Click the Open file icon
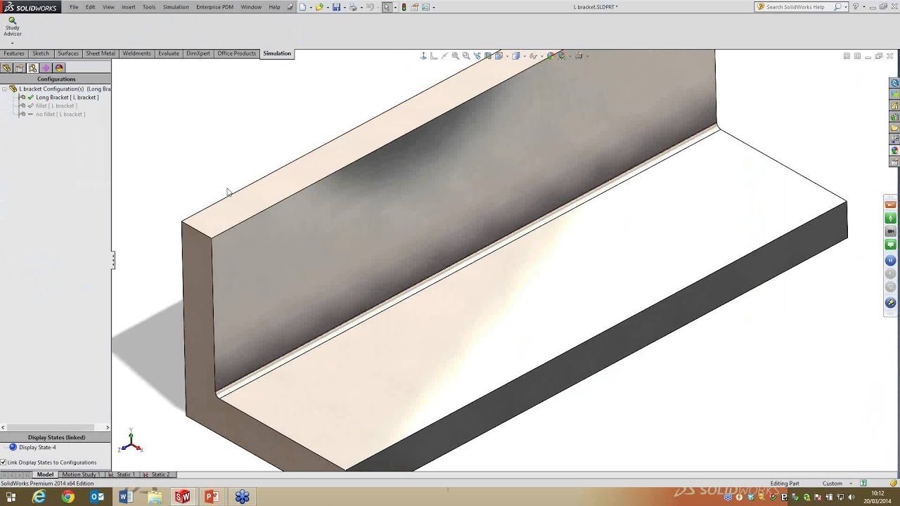The image size is (900, 506). click(x=319, y=7)
